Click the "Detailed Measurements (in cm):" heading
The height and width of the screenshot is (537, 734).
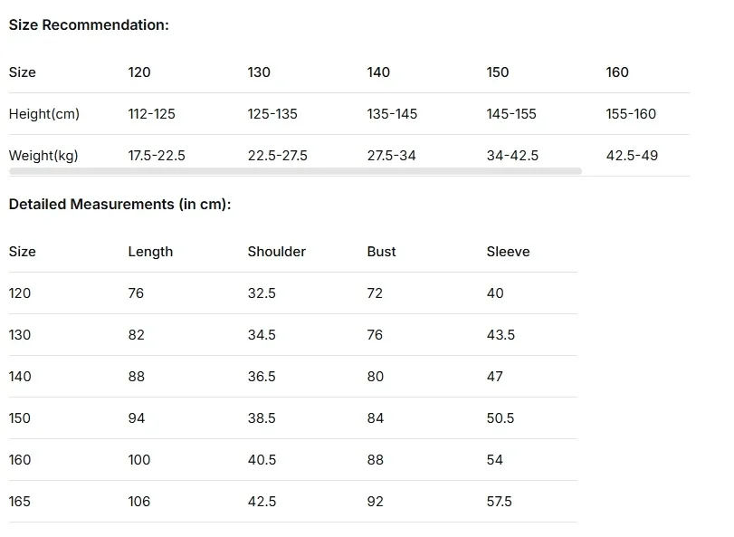[119, 205]
